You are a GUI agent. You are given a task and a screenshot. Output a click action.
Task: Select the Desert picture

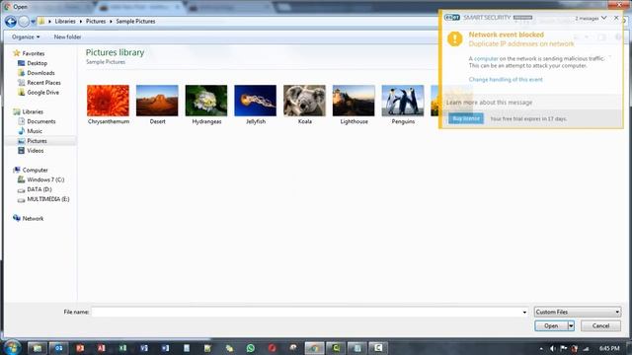point(157,105)
